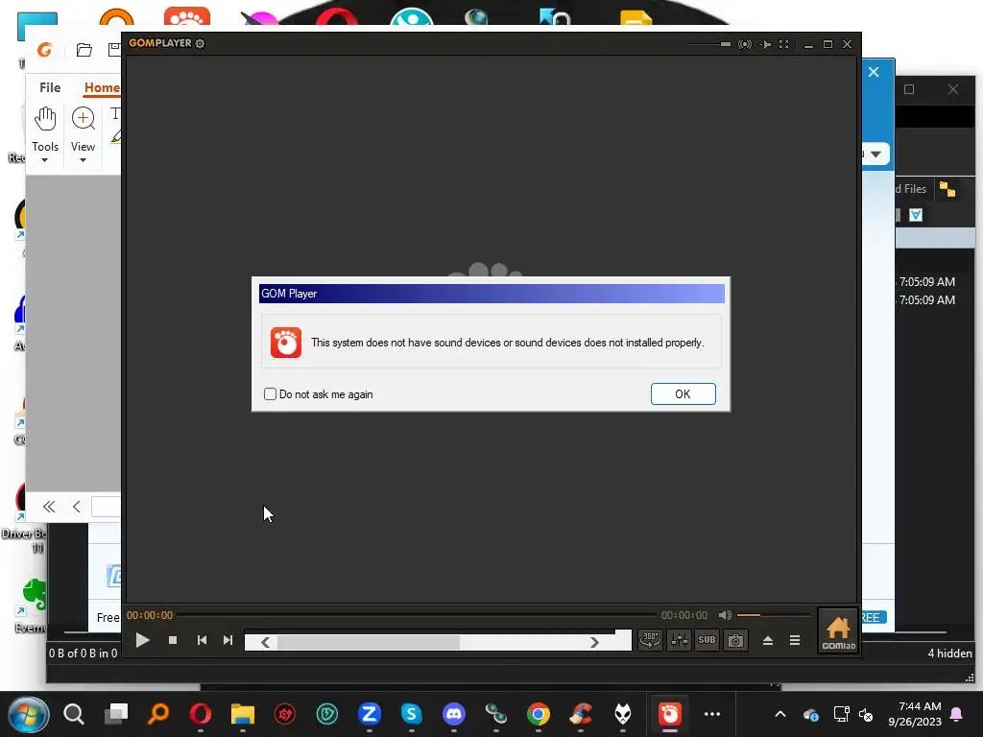
Task: Jump to the previous track
Action: click(202, 640)
